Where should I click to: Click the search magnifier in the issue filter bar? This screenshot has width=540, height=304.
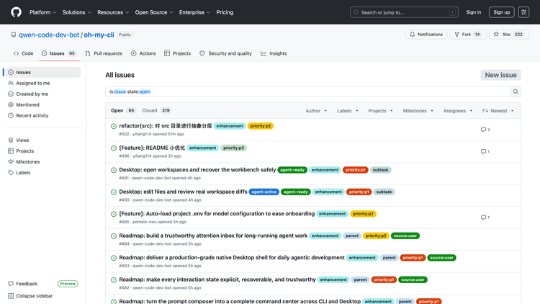516,91
